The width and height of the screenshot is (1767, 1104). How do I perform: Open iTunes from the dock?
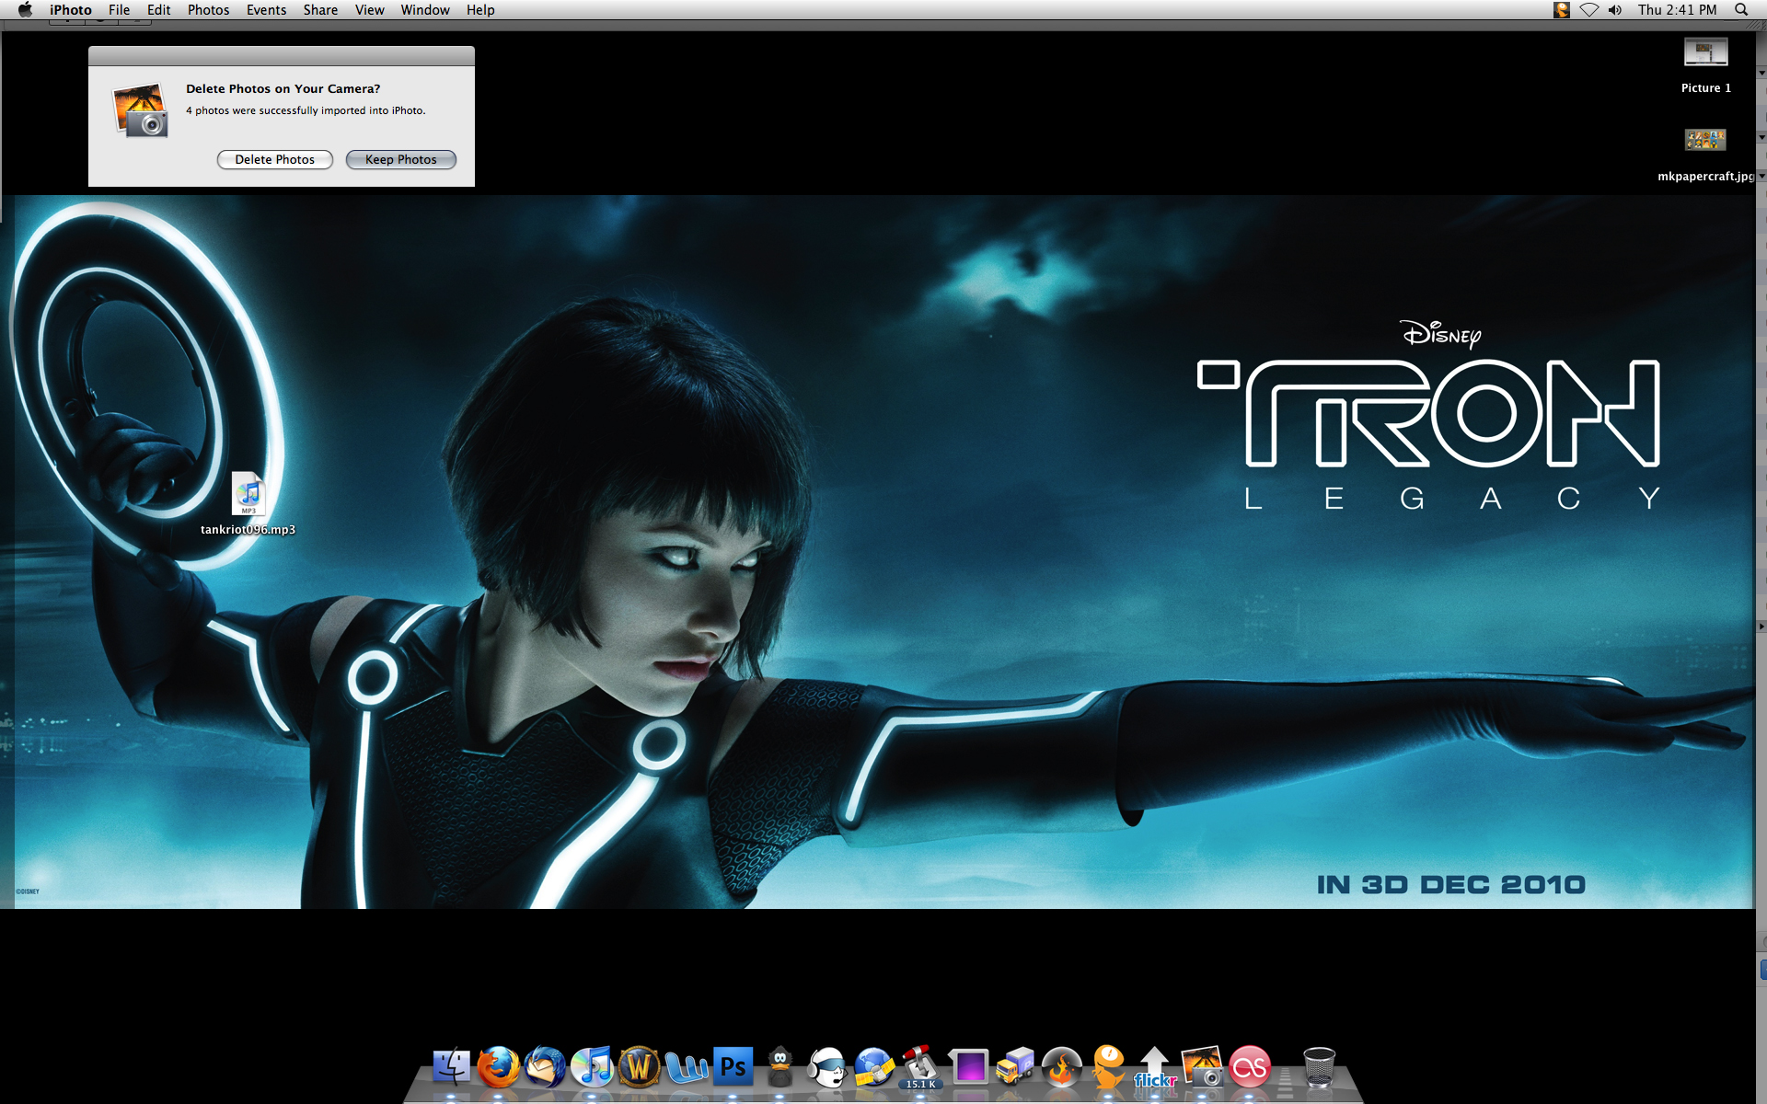point(592,1067)
